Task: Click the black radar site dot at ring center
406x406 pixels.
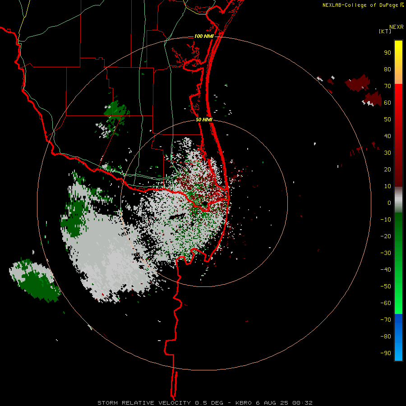Action: click(204, 204)
